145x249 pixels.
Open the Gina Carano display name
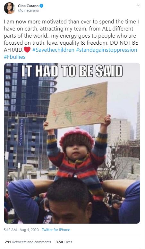28,6
